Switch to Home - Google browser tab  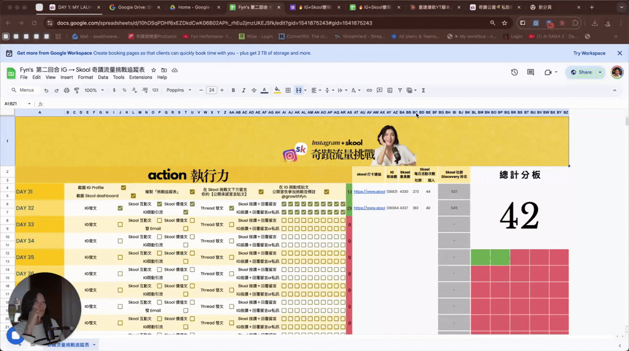pyautogui.click(x=194, y=7)
